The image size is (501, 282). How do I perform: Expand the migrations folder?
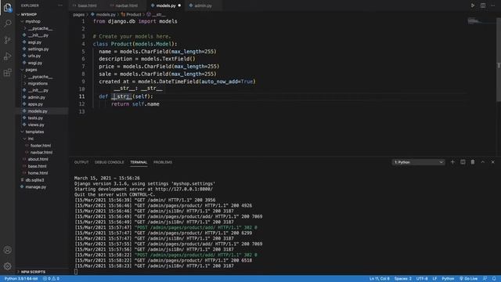[37, 84]
